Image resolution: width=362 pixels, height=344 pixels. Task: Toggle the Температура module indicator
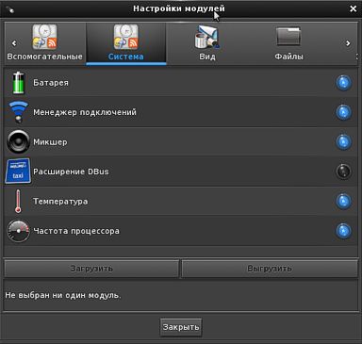pos(343,201)
